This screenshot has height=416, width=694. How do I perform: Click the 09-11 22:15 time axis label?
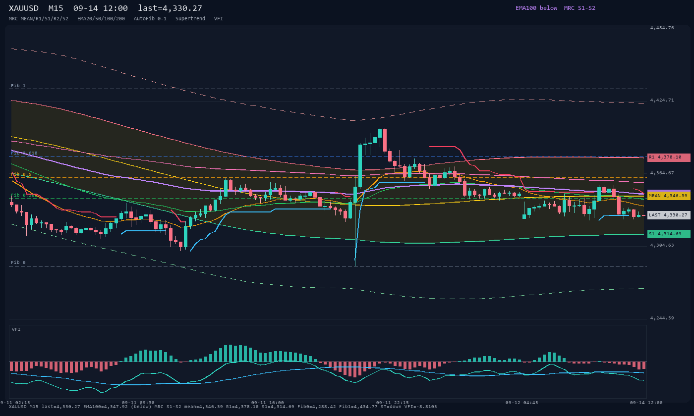click(393, 403)
